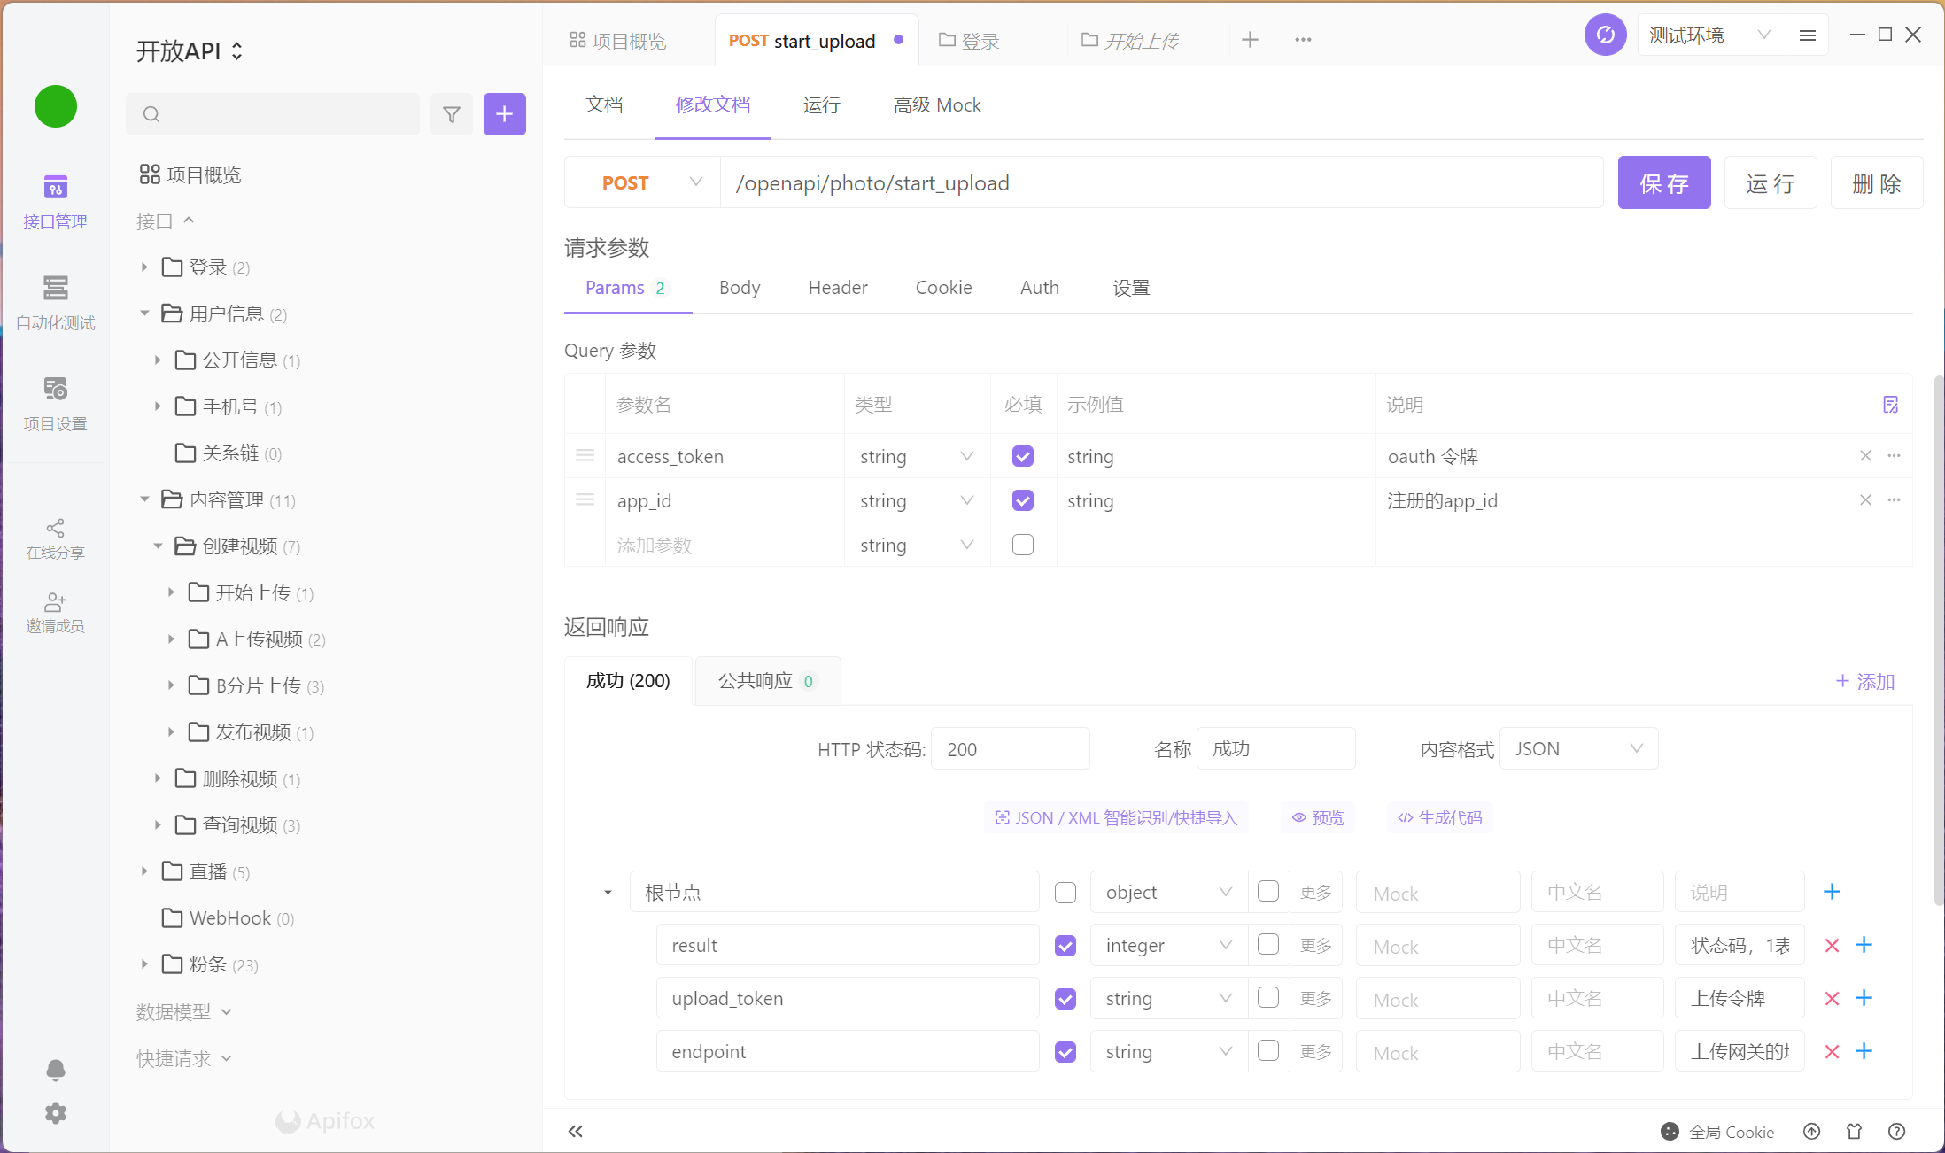The height and width of the screenshot is (1153, 1945).
Task: Click the green user avatar
Action: (x=56, y=106)
